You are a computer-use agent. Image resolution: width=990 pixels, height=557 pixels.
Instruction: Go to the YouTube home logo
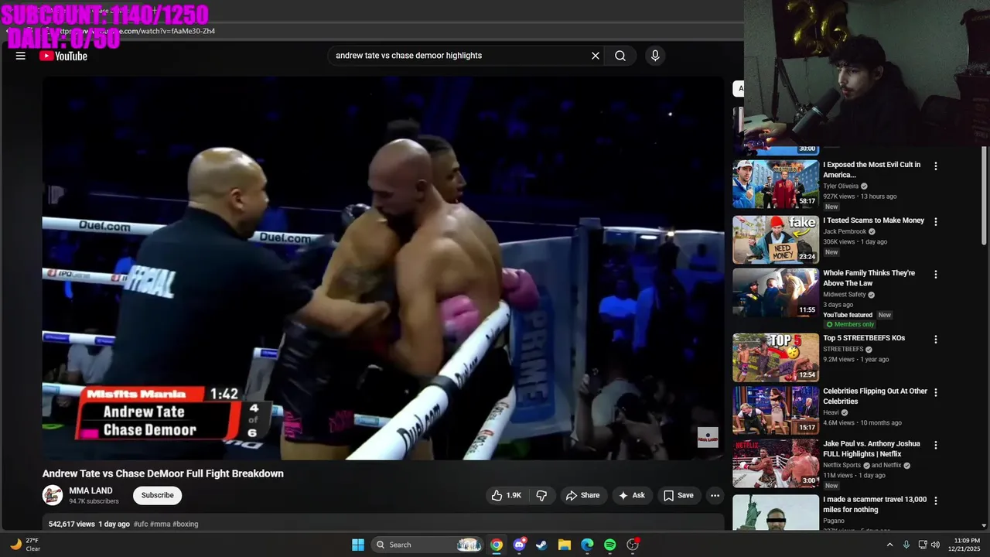pos(63,56)
